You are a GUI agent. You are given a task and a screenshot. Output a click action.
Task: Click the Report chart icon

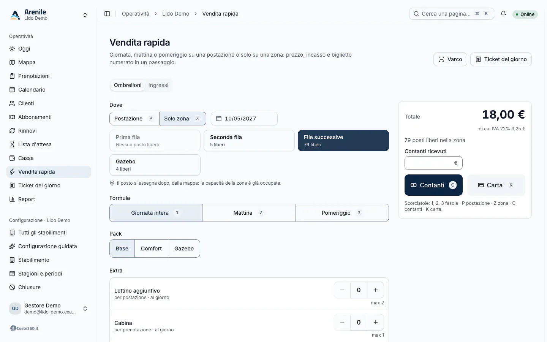(x=12, y=199)
